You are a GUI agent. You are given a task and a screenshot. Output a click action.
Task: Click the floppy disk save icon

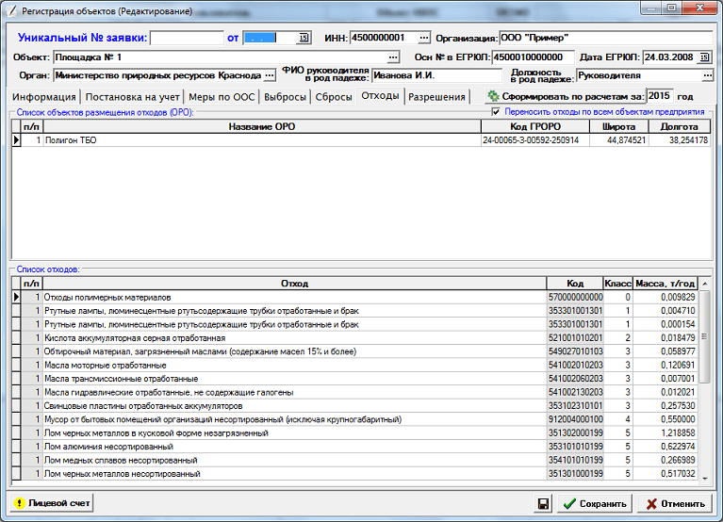(x=544, y=503)
